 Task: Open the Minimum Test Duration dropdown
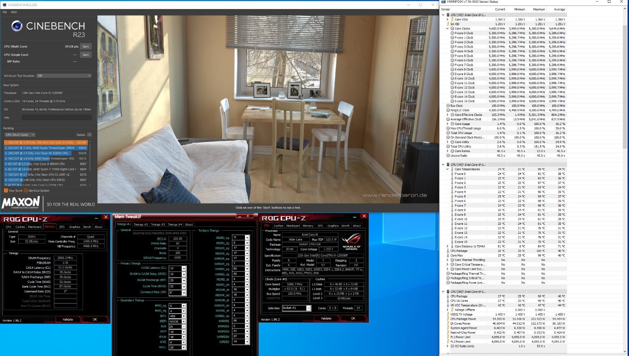[64, 76]
